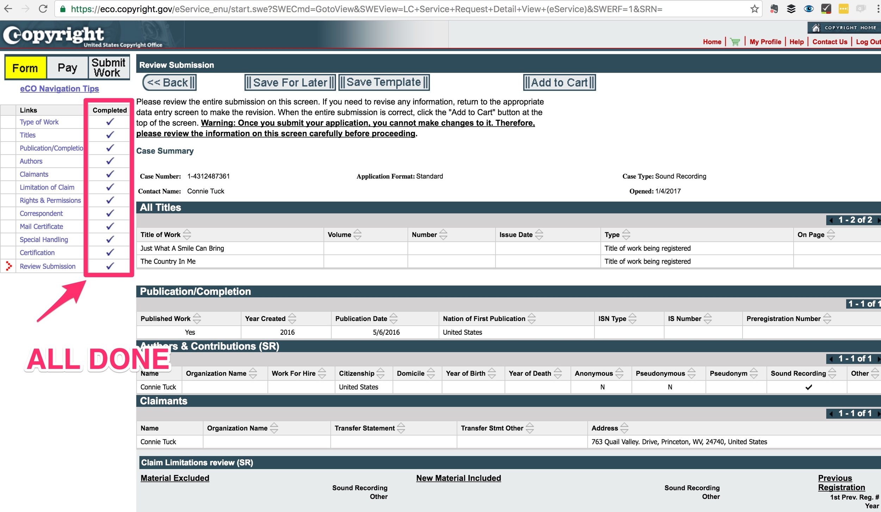Click the Connie Tuck claimant name cell
The height and width of the screenshot is (512, 881).
coord(170,442)
